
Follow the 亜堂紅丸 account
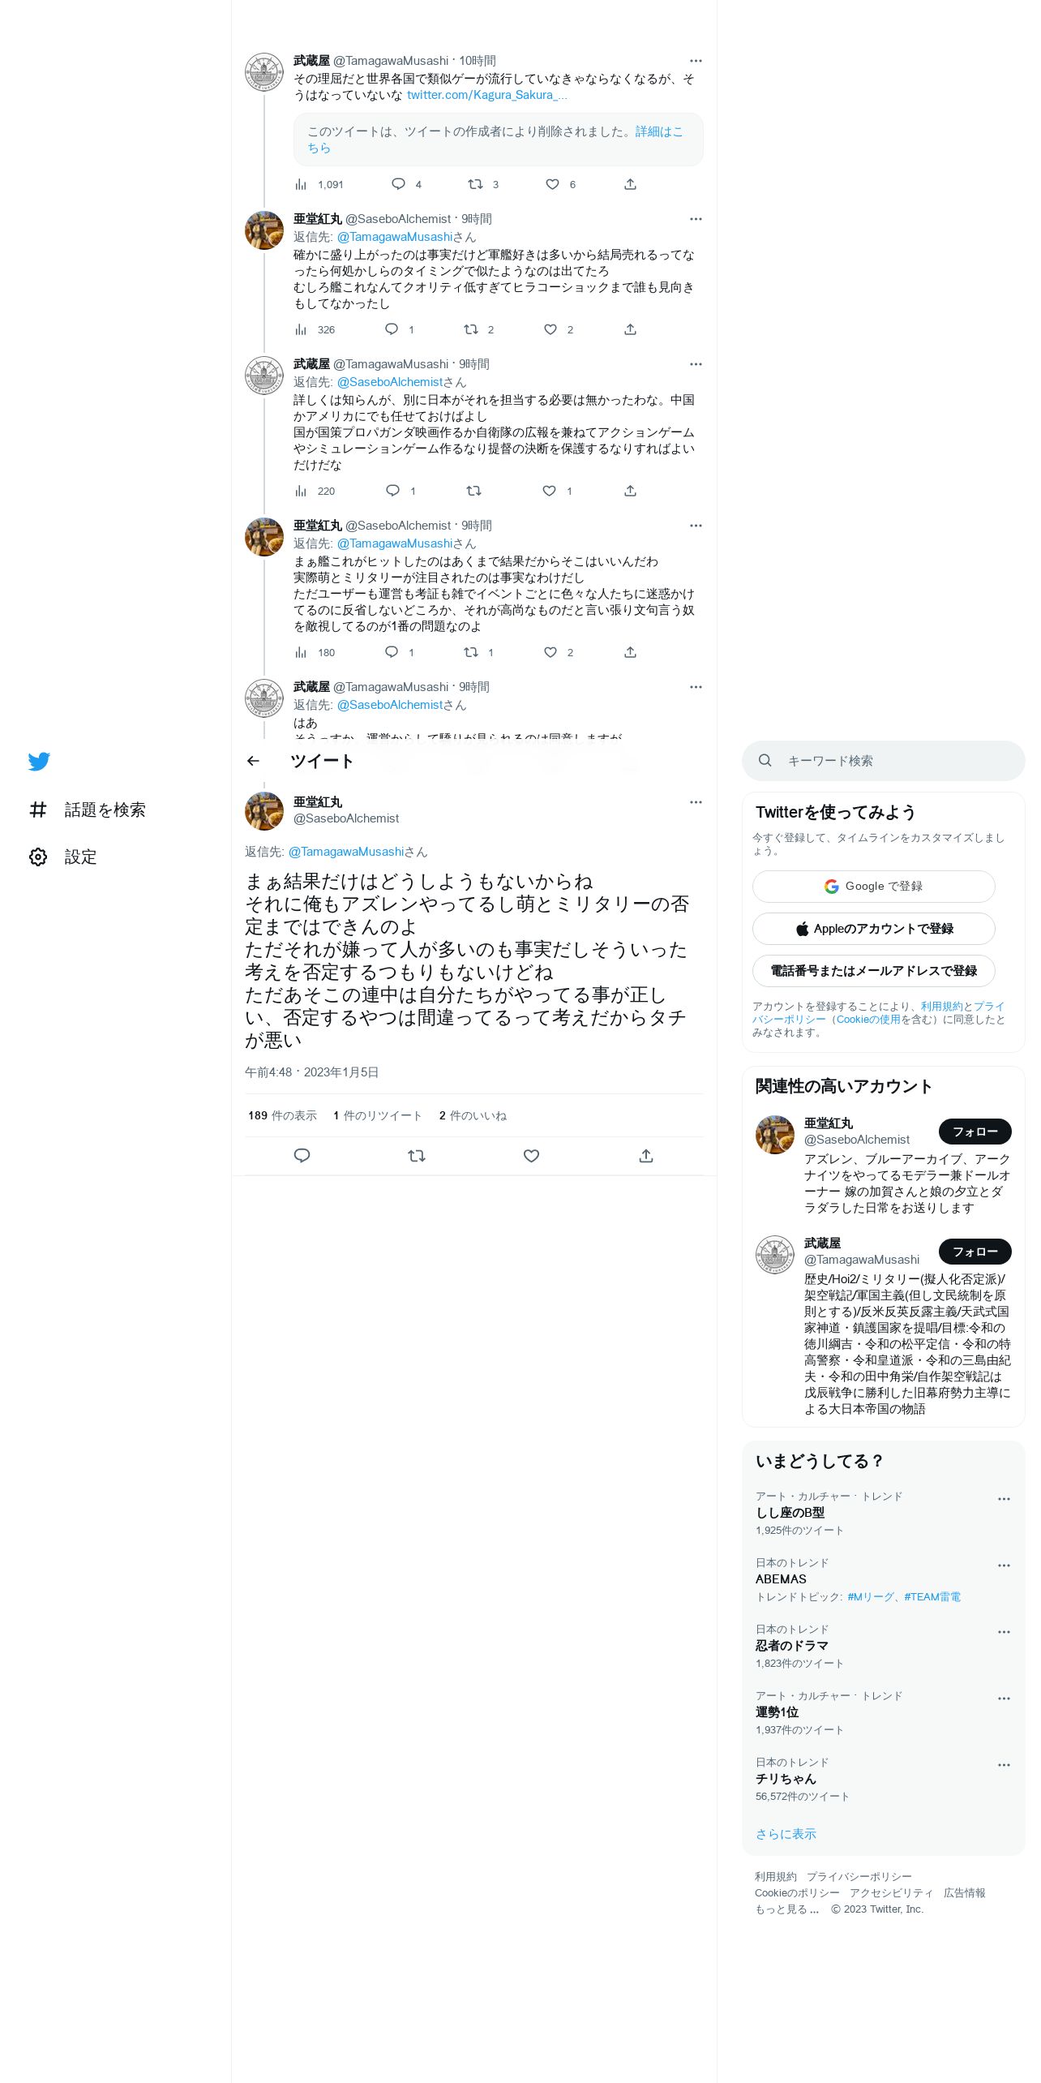(x=975, y=1131)
